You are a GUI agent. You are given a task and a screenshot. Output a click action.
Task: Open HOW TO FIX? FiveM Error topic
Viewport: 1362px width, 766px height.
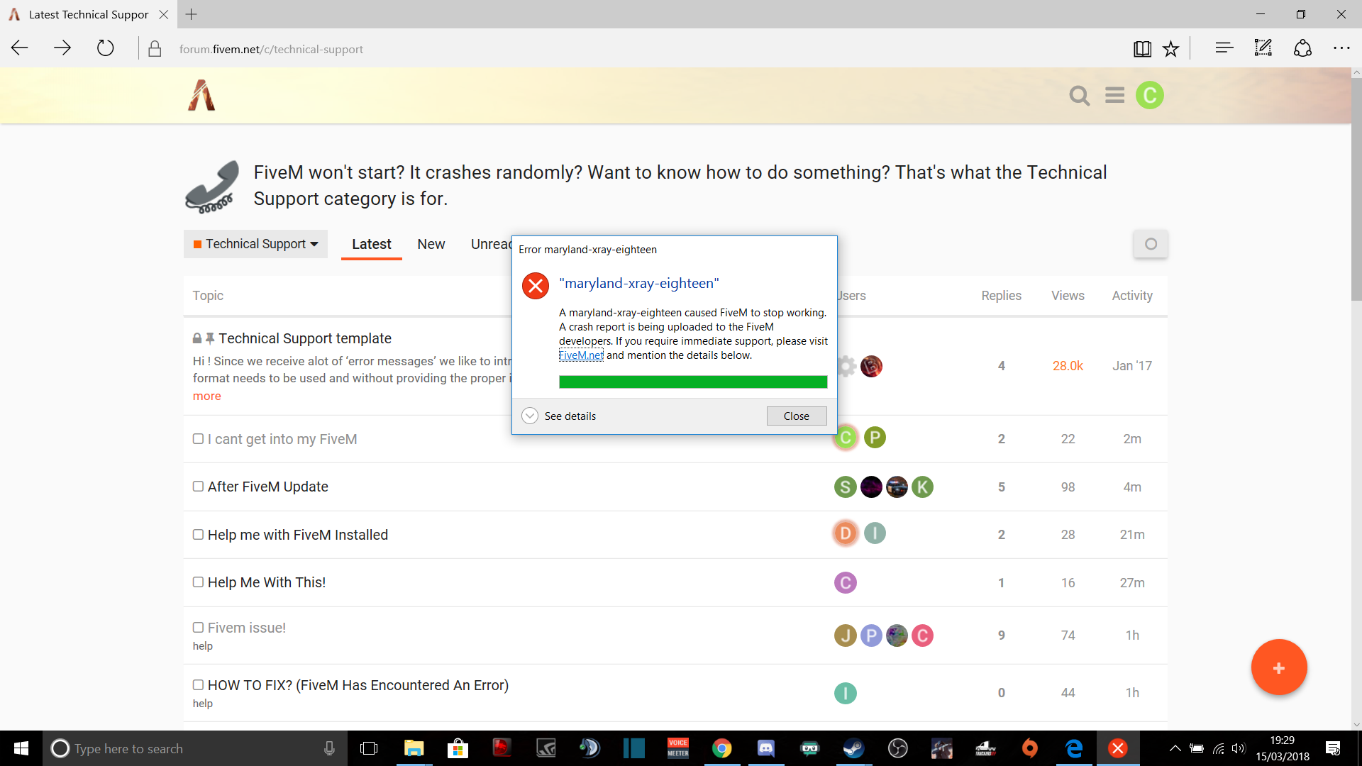[358, 685]
